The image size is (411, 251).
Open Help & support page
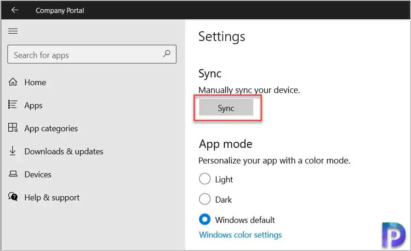click(52, 198)
